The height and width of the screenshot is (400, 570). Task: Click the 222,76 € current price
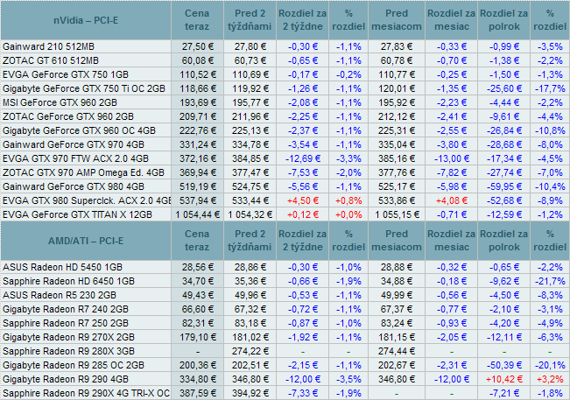197,130
